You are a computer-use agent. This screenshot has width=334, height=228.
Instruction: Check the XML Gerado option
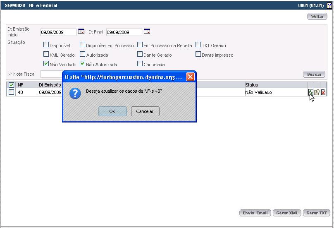(46, 55)
